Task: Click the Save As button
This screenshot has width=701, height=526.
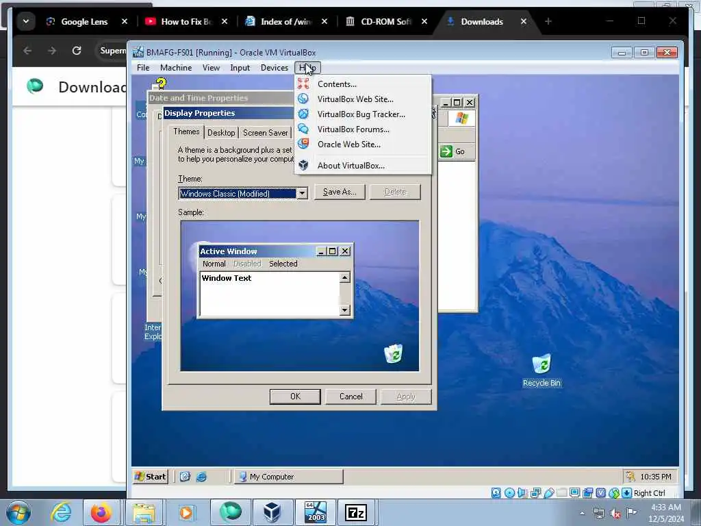Action: point(340,192)
